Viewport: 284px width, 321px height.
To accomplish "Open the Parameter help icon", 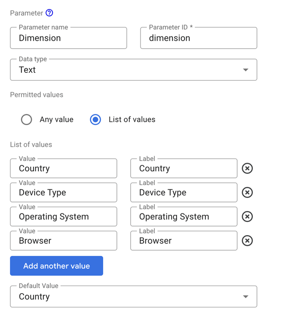I will 49,13.
